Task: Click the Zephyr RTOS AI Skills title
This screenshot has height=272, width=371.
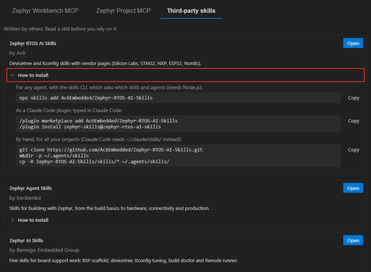Action: pyautogui.click(x=33, y=43)
